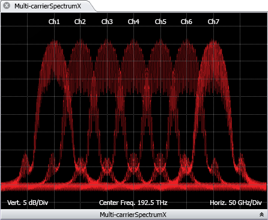The width and height of the screenshot is (268, 220).
Task: Click the Center Freq. 192.5 THz readout
Action: pyautogui.click(x=133, y=203)
